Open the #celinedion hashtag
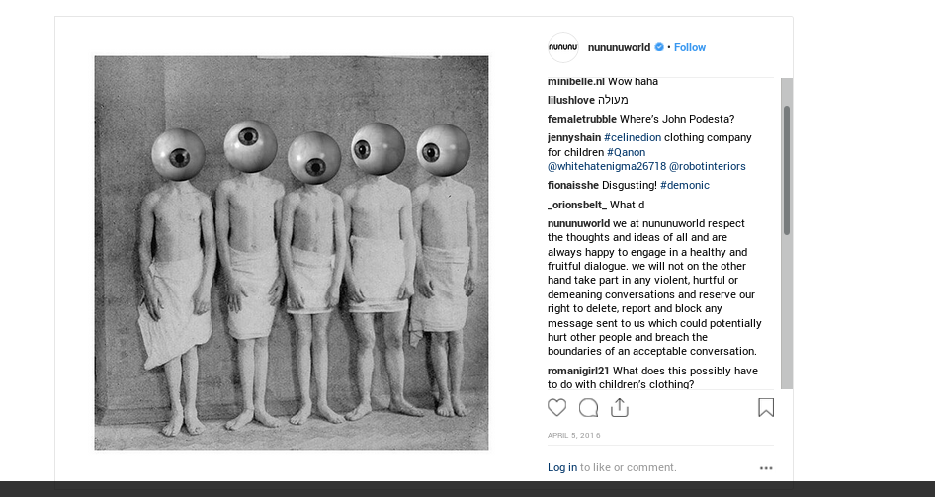 tap(633, 137)
